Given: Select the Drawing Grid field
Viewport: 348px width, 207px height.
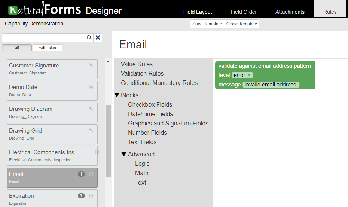Looking at the screenshot, I should pos(52,134).
